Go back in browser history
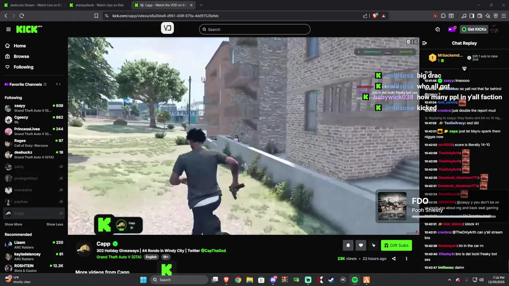 (6, 16)
